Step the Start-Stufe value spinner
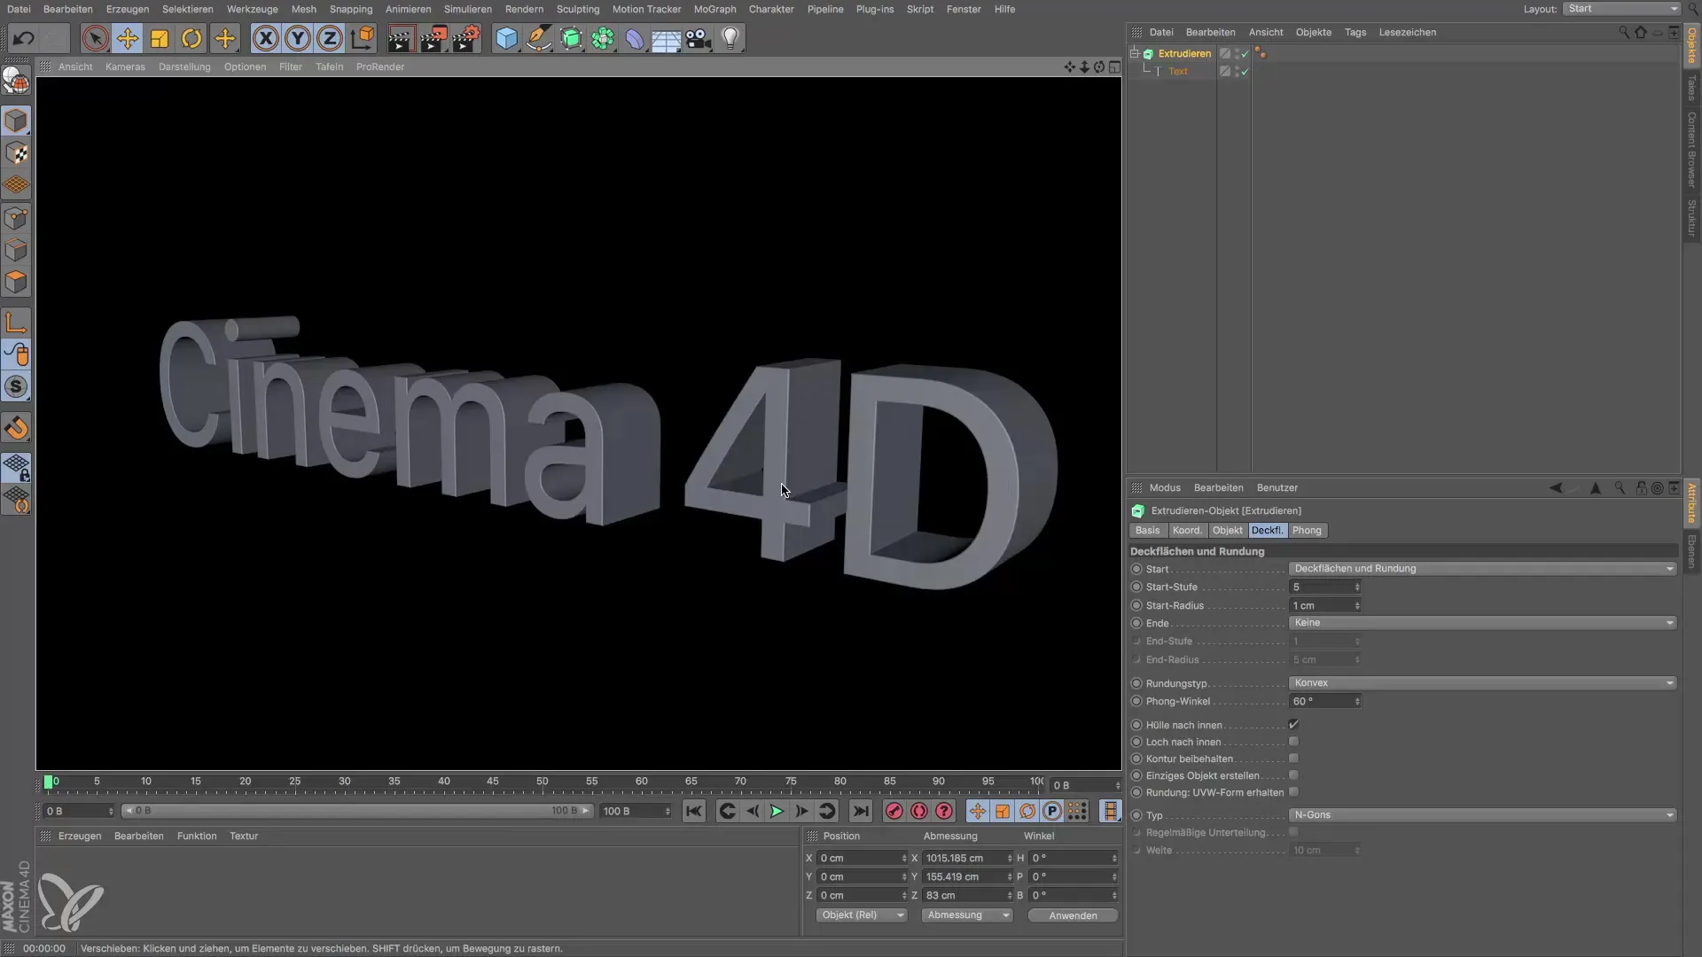 (1357, 587)
